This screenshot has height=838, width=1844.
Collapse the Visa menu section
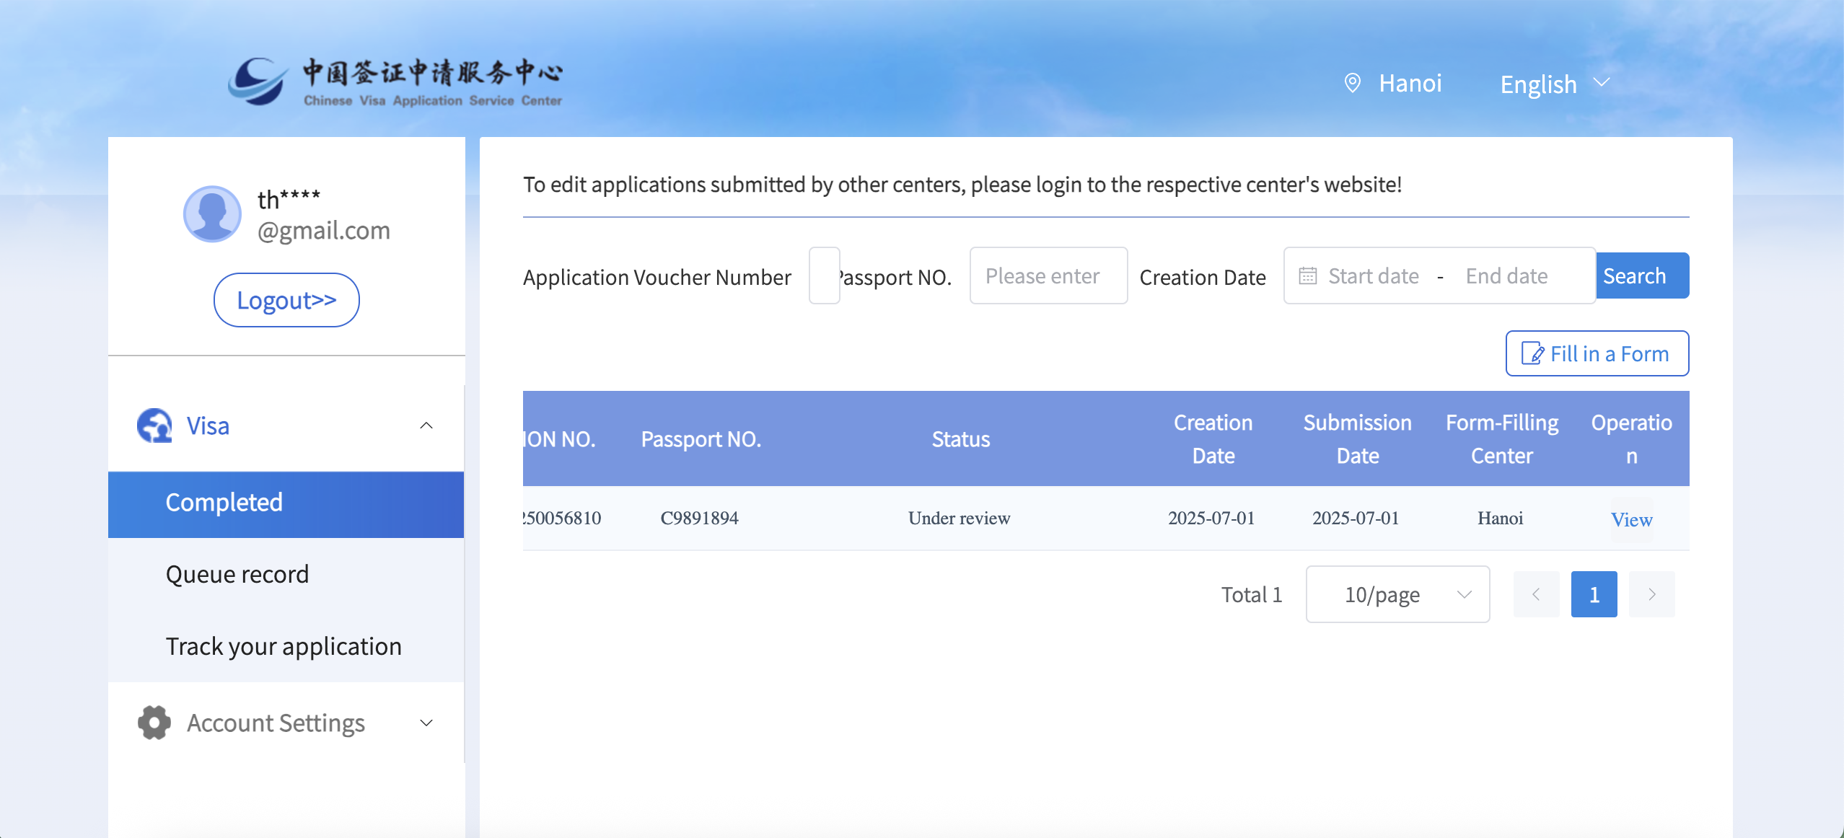point(426,425)
